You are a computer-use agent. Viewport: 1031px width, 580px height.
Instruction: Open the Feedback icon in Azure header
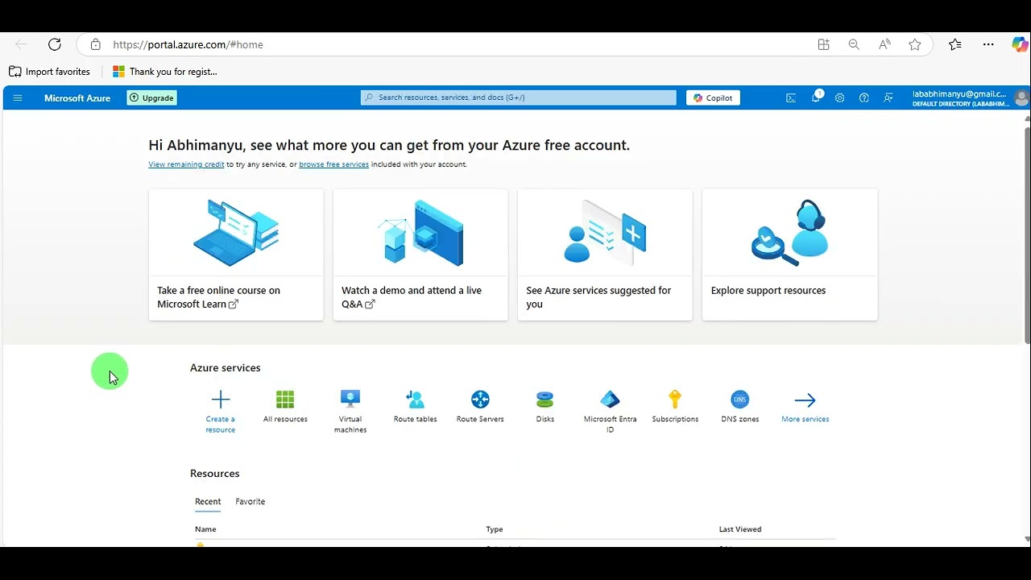(x=888, y=98)
